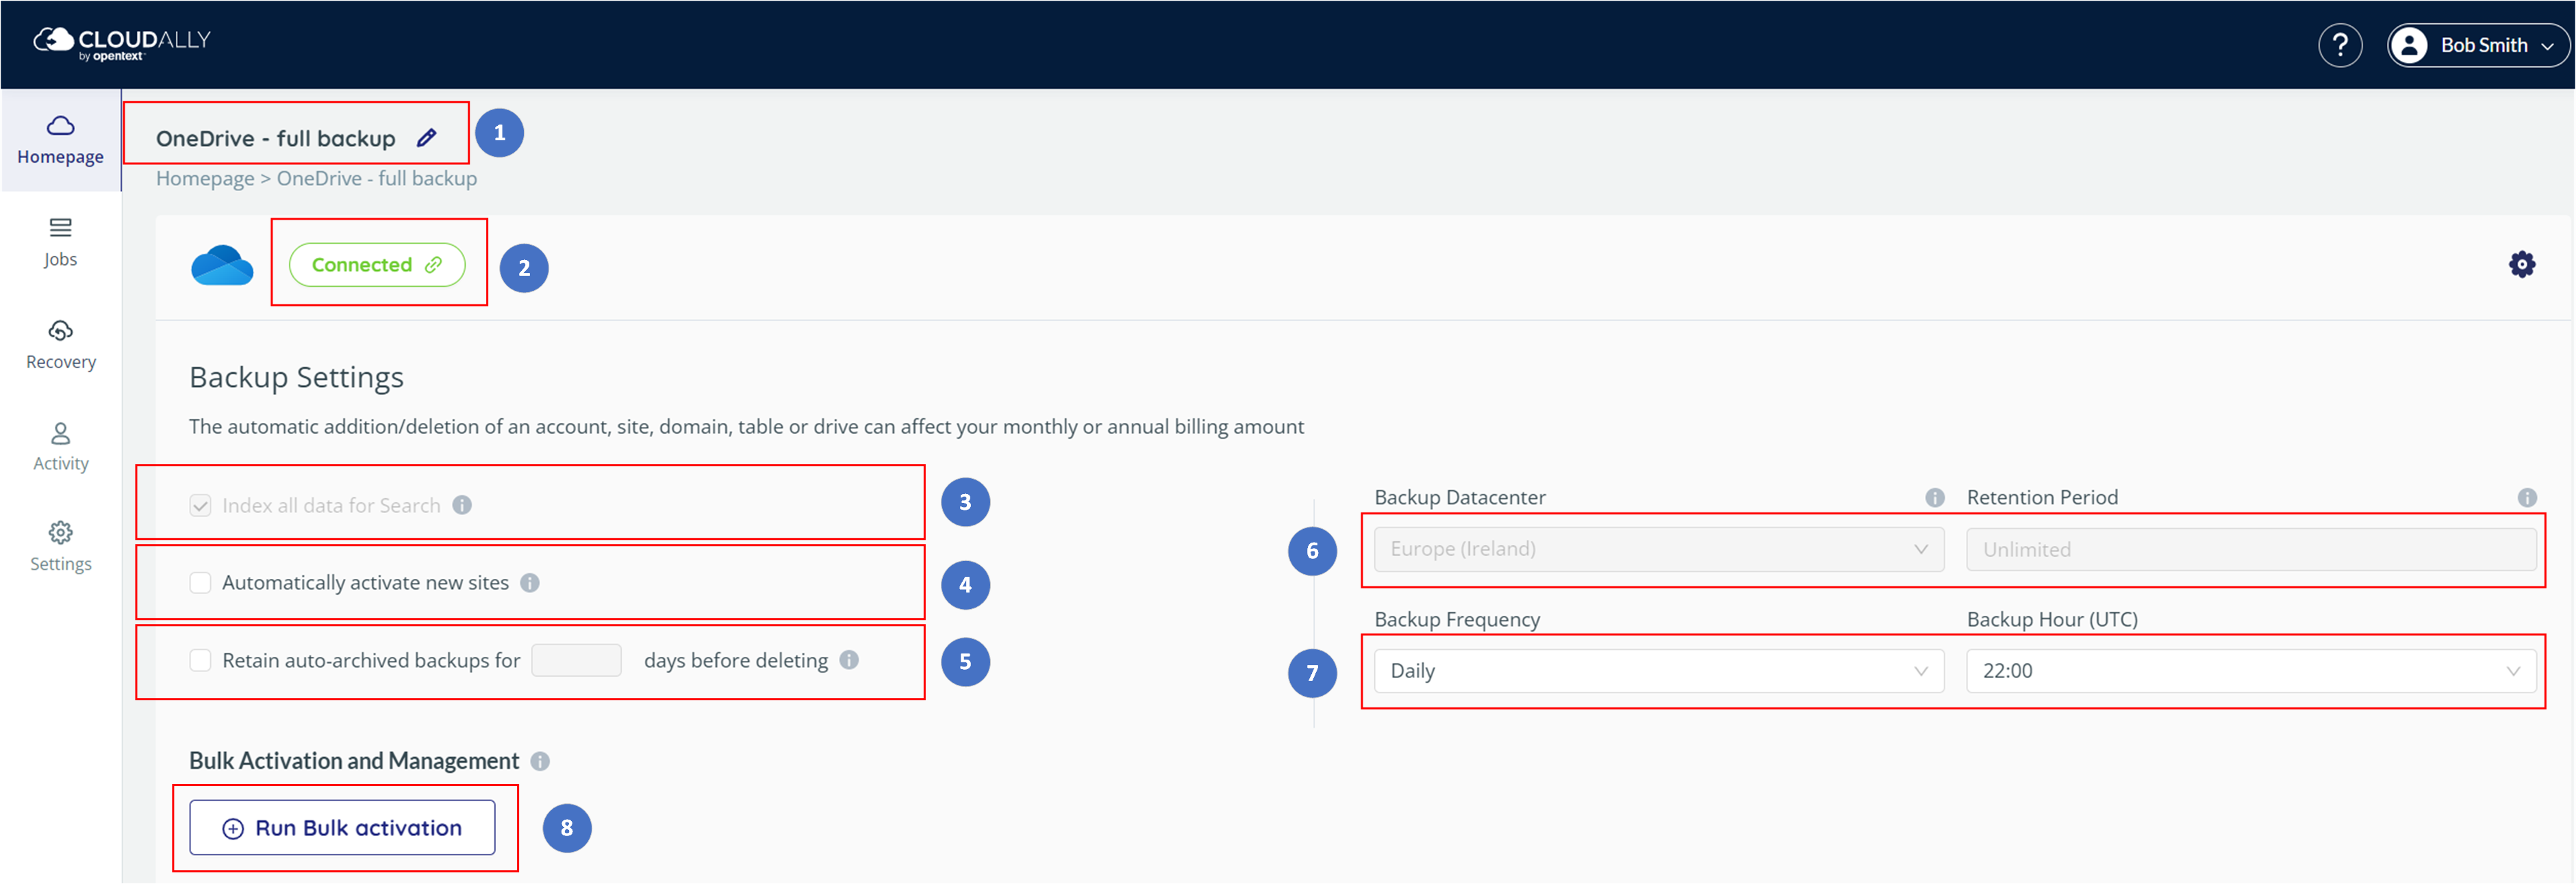2576x884 pixels.
Task: Open the Daily backup frequency dropdown
Action: tap(1658, 671)
